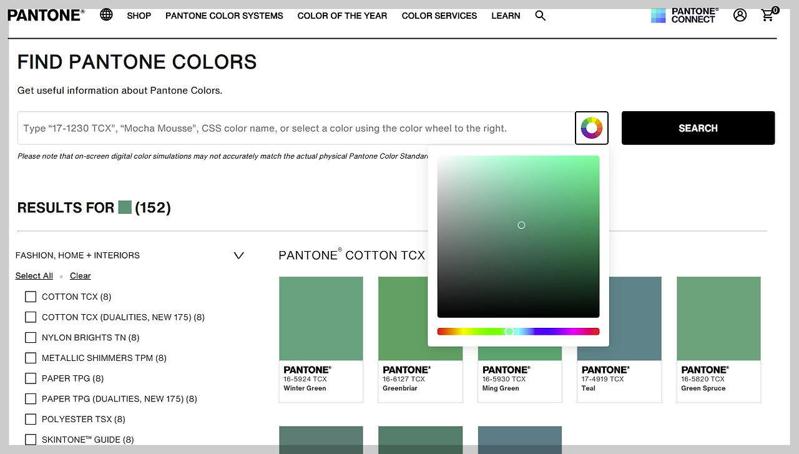Click the Clear filters link

pyautogui.click(x=81, y=276)
